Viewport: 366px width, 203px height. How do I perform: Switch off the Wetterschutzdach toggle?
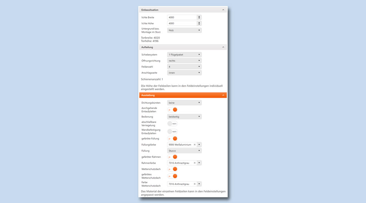[173, 169]
